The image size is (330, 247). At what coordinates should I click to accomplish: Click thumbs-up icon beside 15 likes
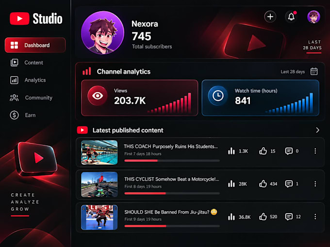pos(263,151)
